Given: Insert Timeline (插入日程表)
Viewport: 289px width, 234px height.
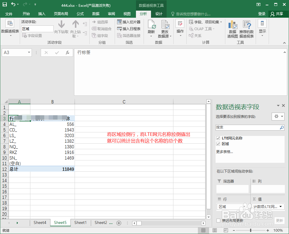Looking at the screenshot, I should tap(129, 29).
